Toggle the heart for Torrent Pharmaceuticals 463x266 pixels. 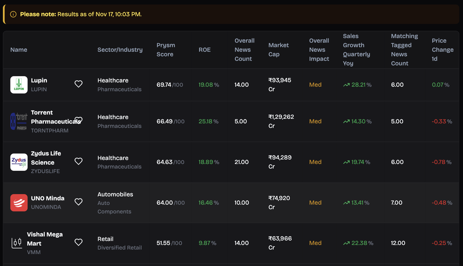point(79,120)
